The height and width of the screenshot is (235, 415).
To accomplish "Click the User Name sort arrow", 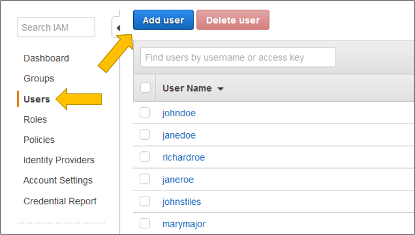I will tap(220, 89).
